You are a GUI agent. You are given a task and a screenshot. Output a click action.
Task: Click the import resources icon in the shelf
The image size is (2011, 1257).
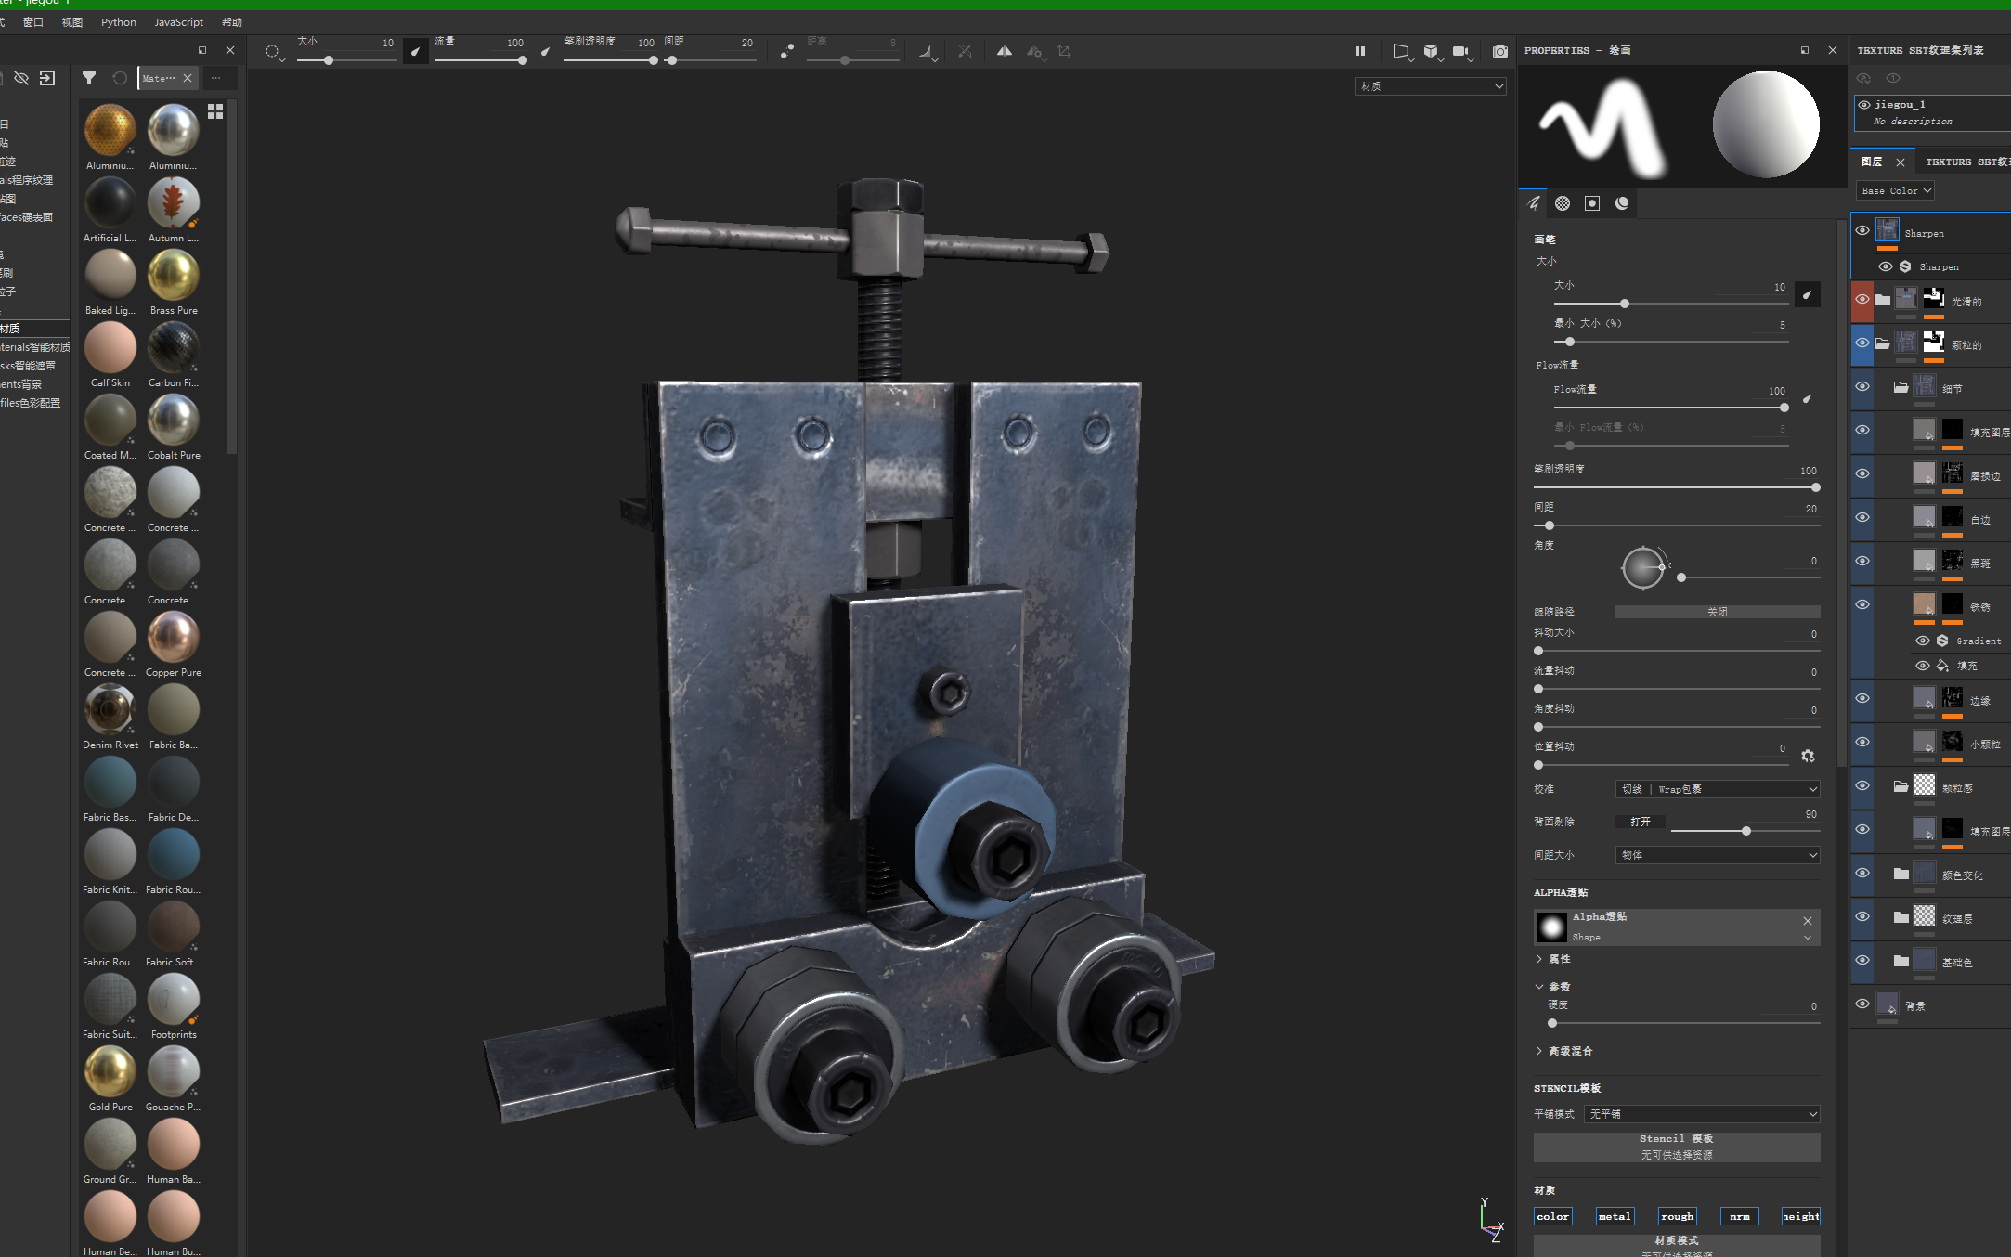[47, 78]
